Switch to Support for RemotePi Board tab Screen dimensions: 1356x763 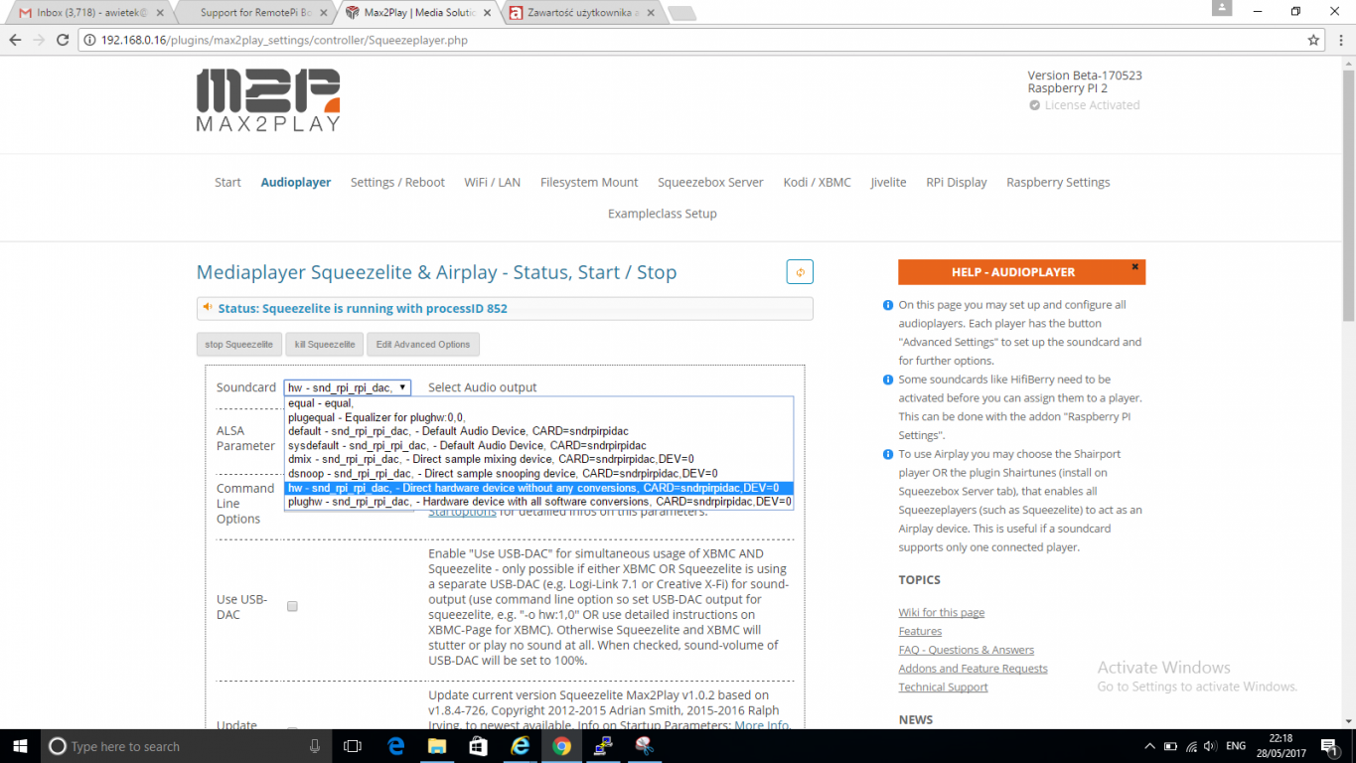[256, 13]
